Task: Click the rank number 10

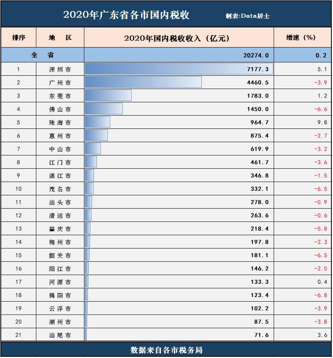Action: tap(18, 188)
